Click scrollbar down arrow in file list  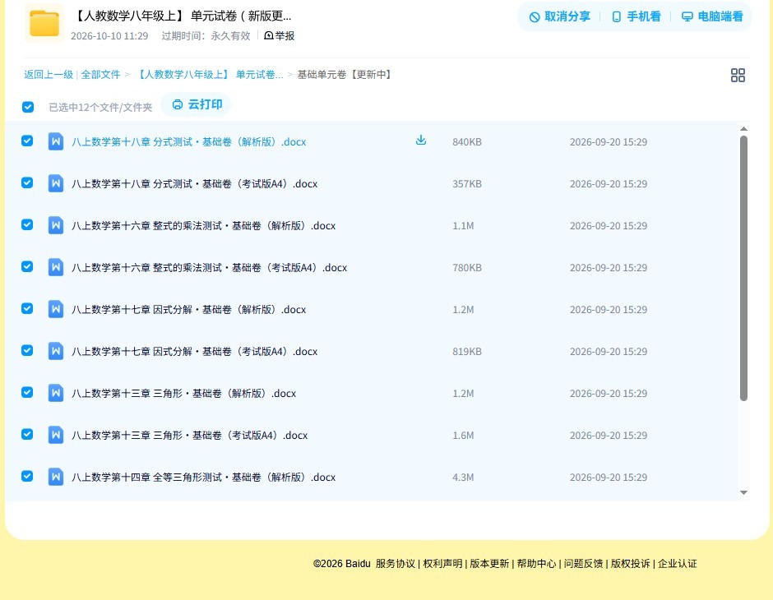pos(743,492)
